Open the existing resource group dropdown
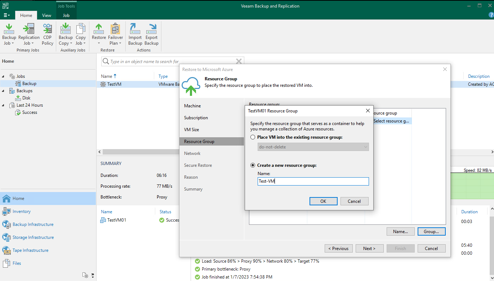The height and width of the screenshot is (281, 494). [x=313, y=147]
